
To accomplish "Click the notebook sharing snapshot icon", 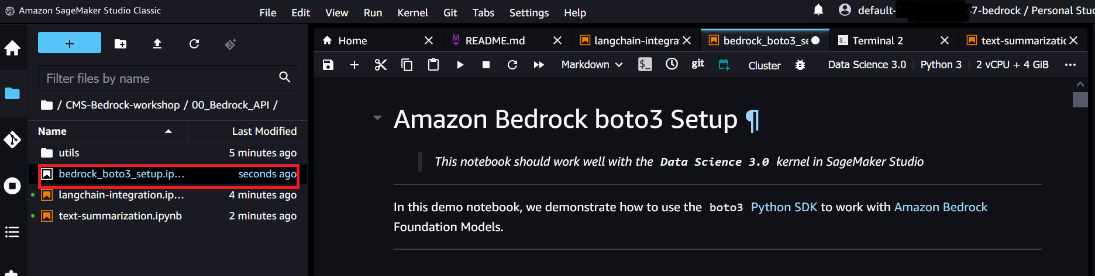I will (x=724, y=65).
